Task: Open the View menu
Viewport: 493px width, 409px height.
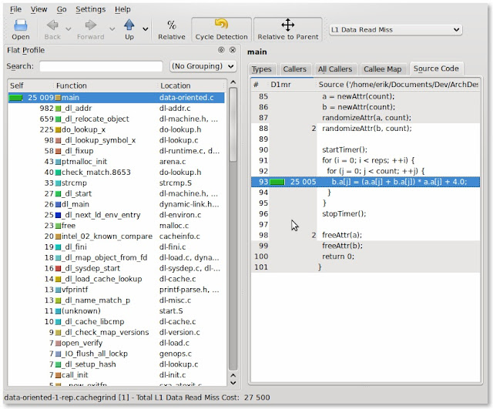Action: (39, 9)
